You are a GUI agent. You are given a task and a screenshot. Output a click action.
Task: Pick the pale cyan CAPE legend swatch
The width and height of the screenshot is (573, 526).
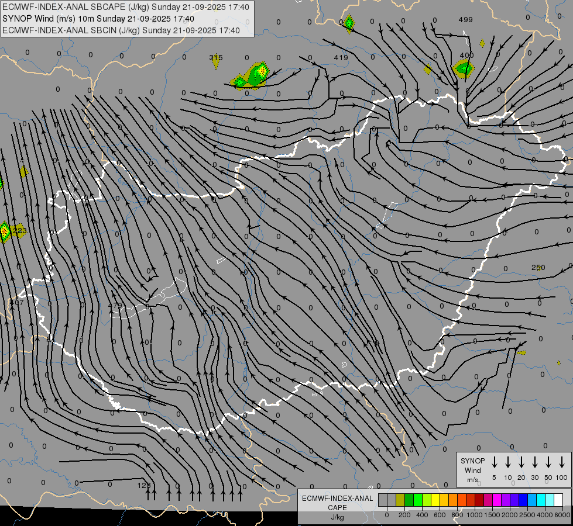tap(550, 500)
